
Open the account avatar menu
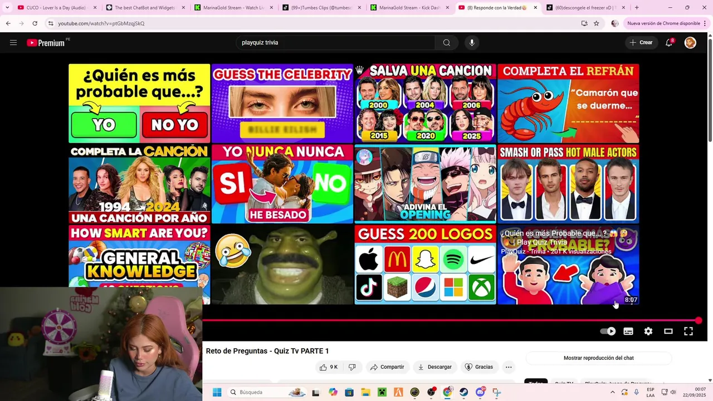point(690,42)
